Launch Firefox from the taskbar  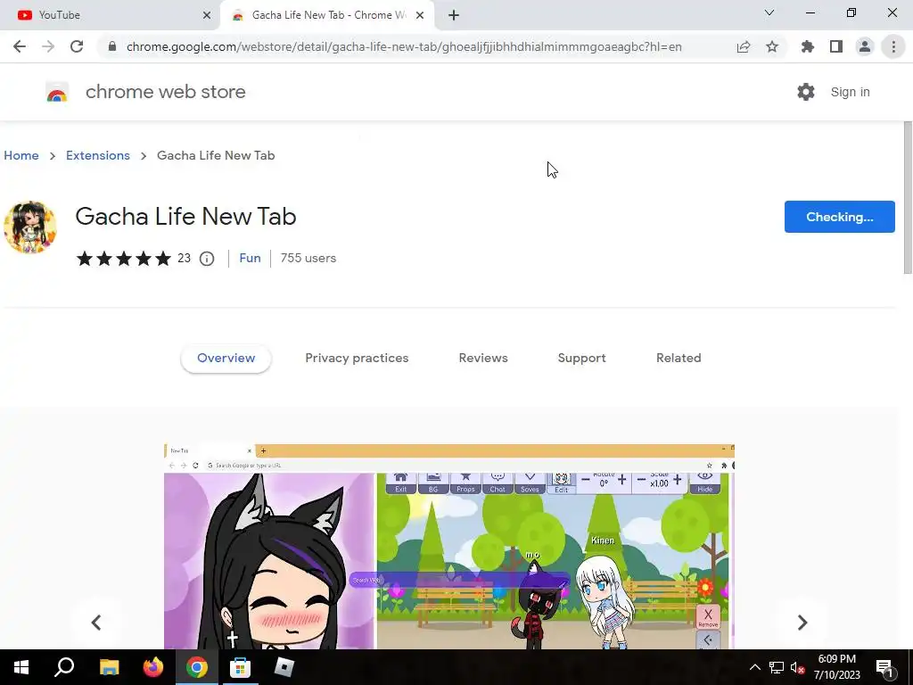tap(153, 667)
